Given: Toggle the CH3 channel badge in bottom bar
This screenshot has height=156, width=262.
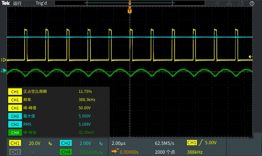Looking at the screenshot, I should pos(15,152).
